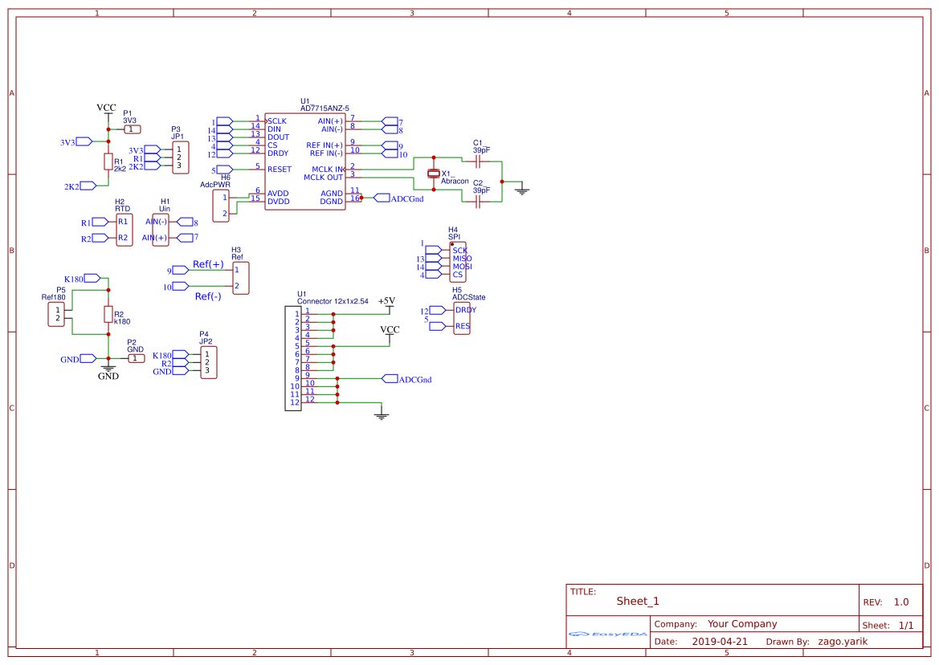Select the JP2 three-pin jumper
The height and width of the screenshot is (665, 939).
coord(208,362)
